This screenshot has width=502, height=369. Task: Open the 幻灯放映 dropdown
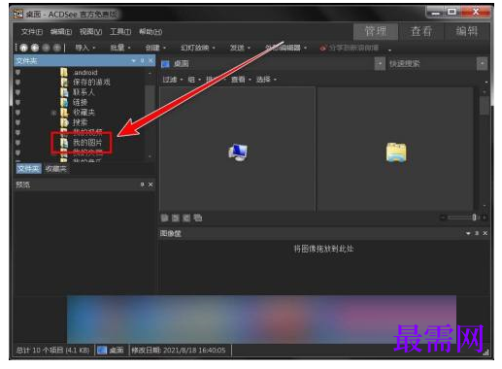[197, 48]
